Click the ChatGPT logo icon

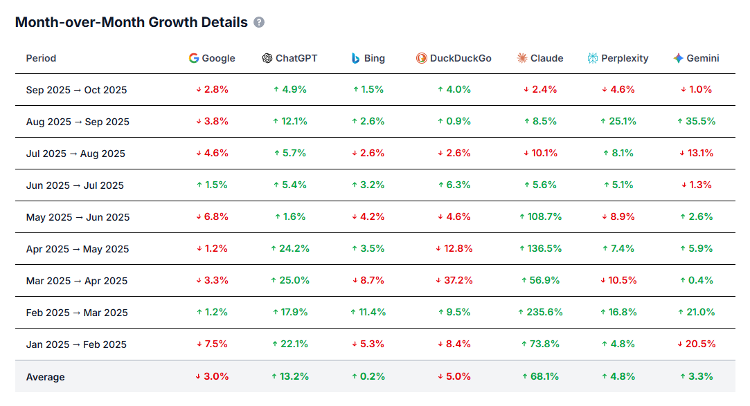tap(267, 58)
